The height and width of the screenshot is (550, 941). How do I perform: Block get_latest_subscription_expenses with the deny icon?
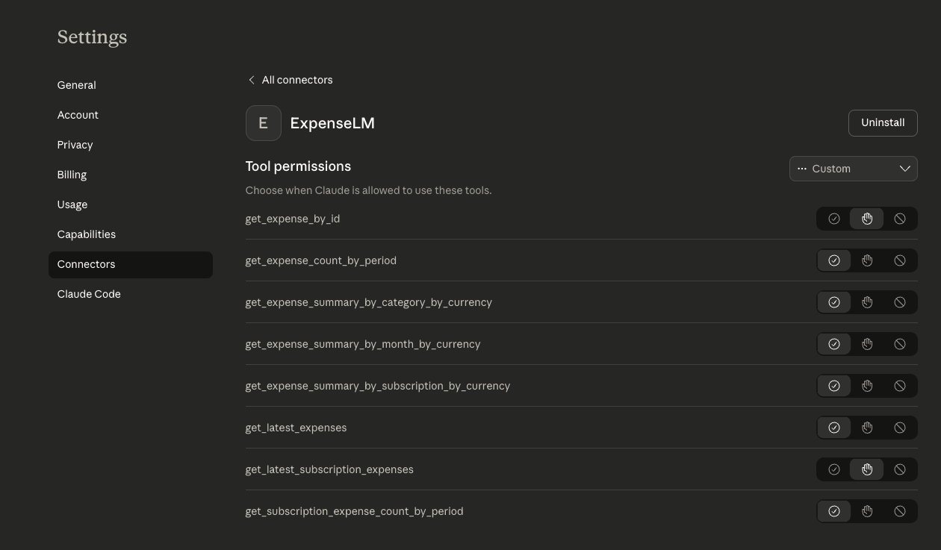[900, 469]
